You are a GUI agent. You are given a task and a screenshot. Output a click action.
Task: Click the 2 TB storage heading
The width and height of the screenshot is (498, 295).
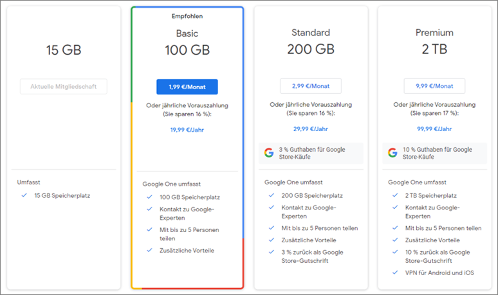tap(434, 49)
